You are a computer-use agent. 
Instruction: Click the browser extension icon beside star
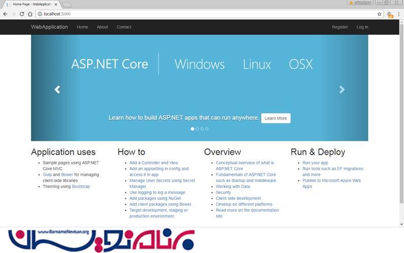[x=390, y=15]
